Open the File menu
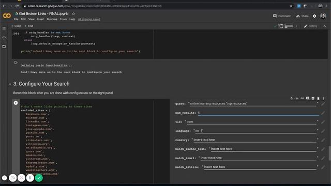Image resolution: width=331 pixels, height=186 pixels. click(16, 19)
